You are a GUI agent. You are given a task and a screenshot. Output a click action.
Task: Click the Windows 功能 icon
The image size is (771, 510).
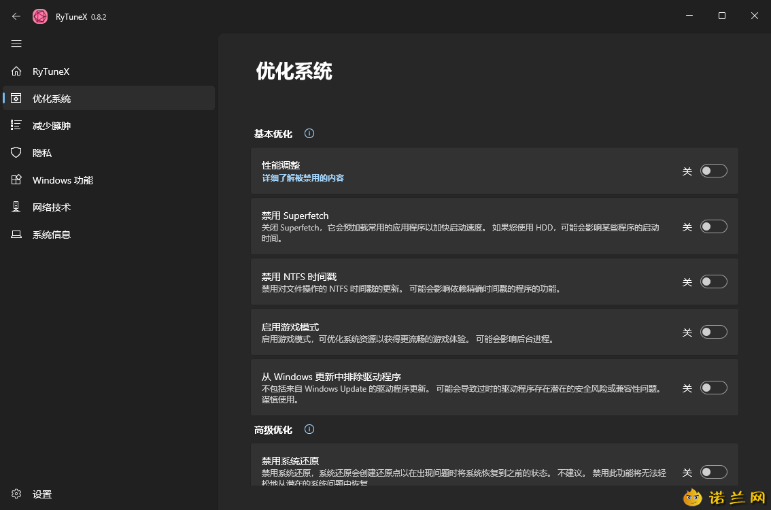point(16,180)
